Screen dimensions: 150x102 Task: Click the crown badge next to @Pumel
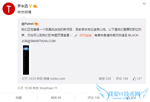click(x=36, y=24)
